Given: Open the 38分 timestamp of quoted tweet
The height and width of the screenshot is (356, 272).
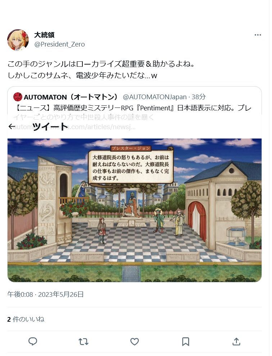Looking at the screenshot, I should [x=199, y=97].
